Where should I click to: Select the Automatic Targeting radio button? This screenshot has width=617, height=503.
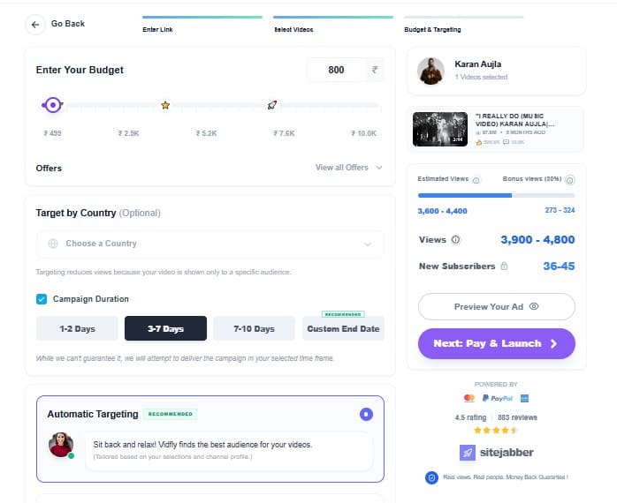coord(367,414)
